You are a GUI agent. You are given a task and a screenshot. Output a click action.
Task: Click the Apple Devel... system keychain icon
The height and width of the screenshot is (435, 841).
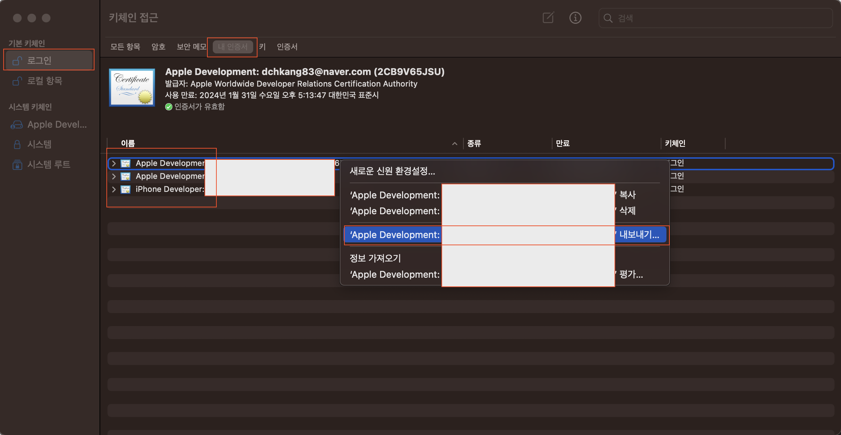coord(17,124)
